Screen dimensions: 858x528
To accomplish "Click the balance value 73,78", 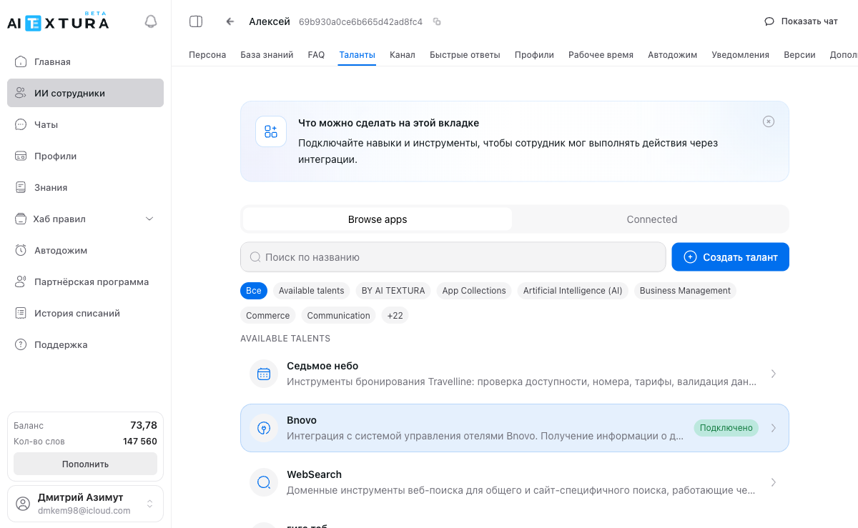I will (144, 425).
